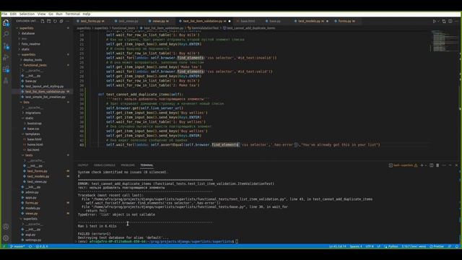The image size is (462, 260).
Task: Click the Spaces: 4 indentation setting
Action: [x=356, y=246]
